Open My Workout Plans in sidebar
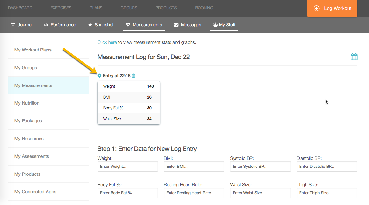This screenshot has width=369, height=205. (48, 50)
